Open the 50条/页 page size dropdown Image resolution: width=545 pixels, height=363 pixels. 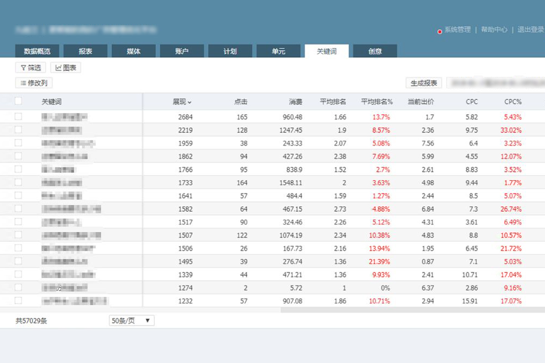132,321
